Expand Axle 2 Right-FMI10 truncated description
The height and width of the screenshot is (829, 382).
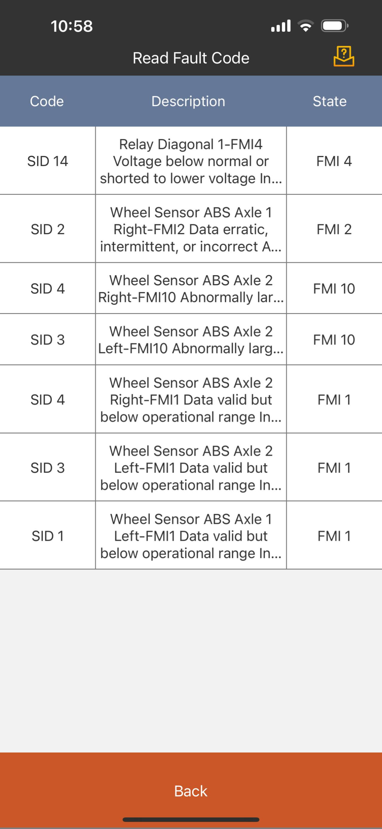(x=191, y=288)
